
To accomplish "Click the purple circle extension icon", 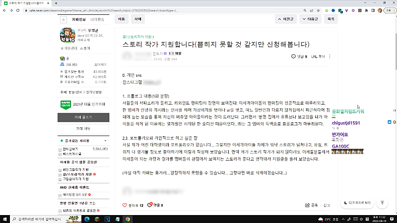I will [353, 10].
